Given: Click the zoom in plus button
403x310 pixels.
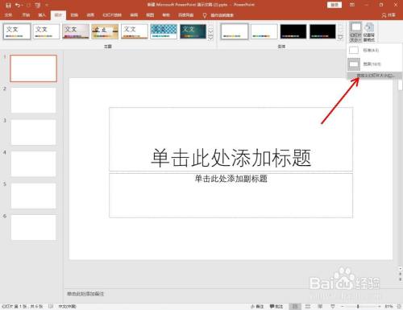Looking at the screenshot, I should pos(380,306).
